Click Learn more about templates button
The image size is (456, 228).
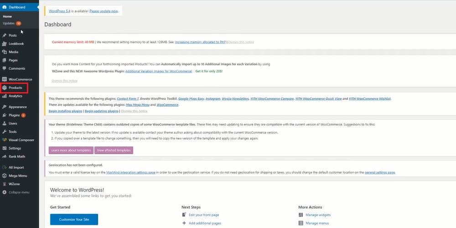(x=71, y=150)
